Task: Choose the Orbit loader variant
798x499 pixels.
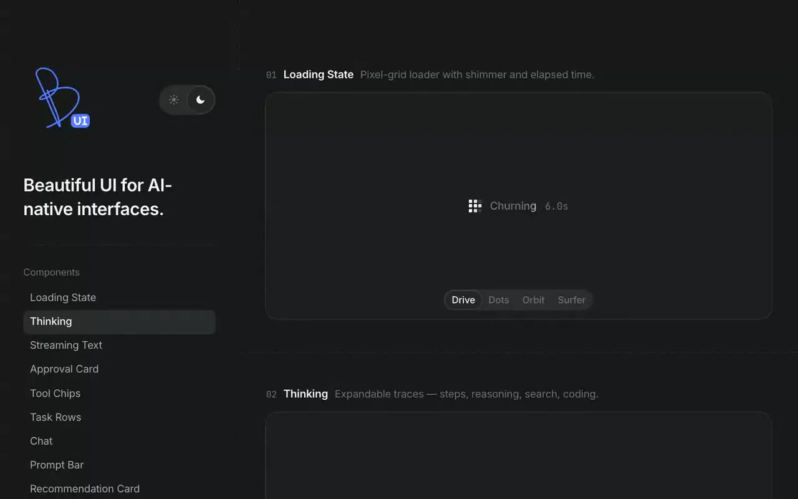Action: [x=534, y=300]
